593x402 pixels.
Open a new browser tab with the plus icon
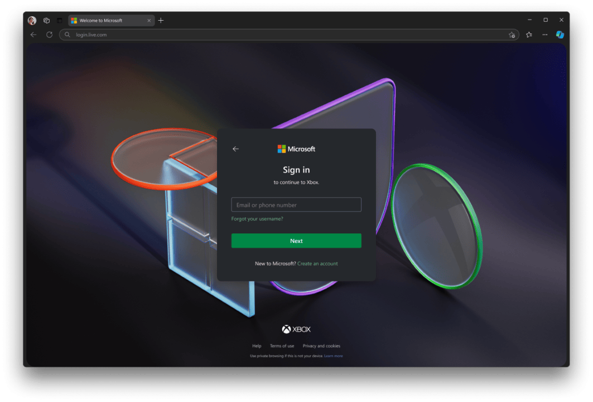pos(161,20)
